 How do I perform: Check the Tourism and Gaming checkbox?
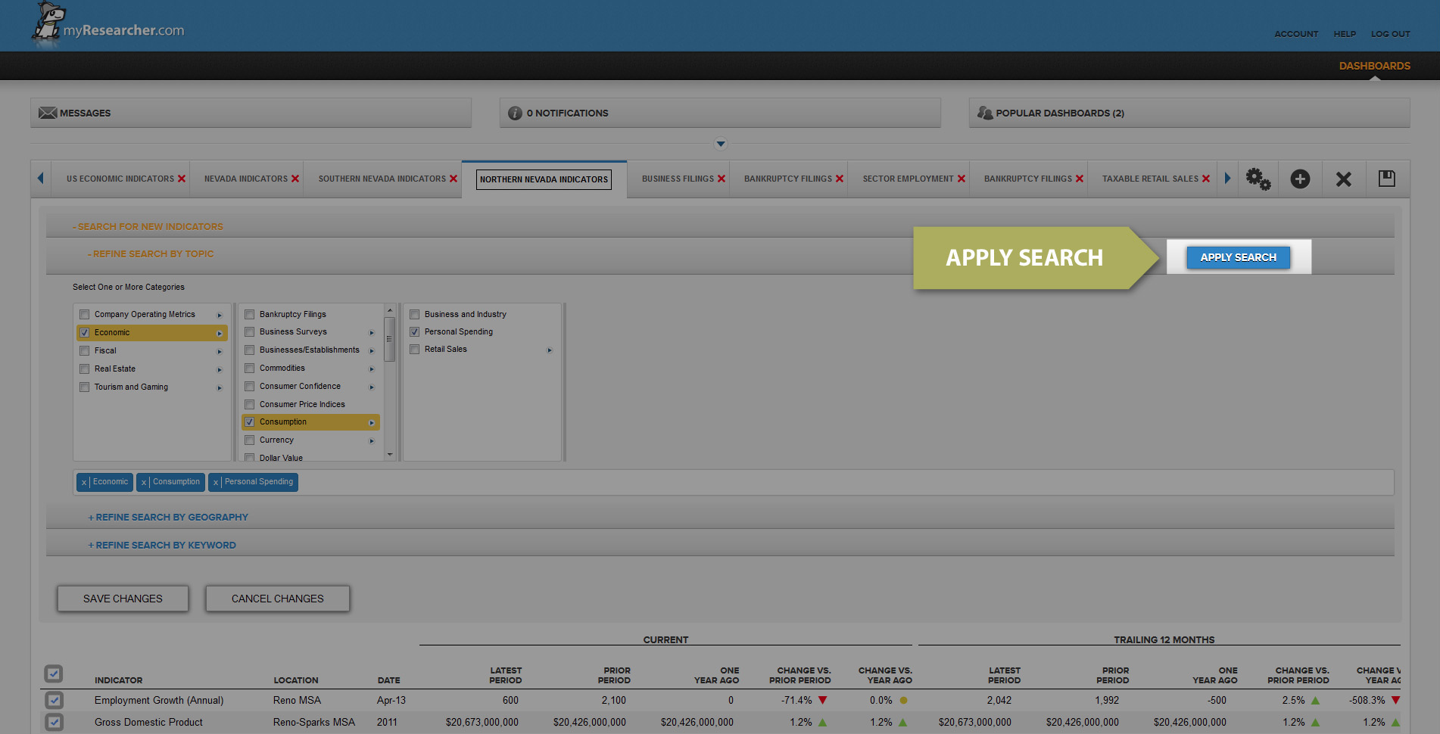pos(85,387)
